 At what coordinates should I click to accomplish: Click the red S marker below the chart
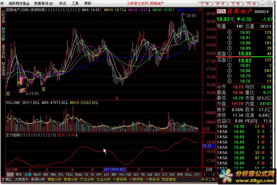tap(117, 98)
